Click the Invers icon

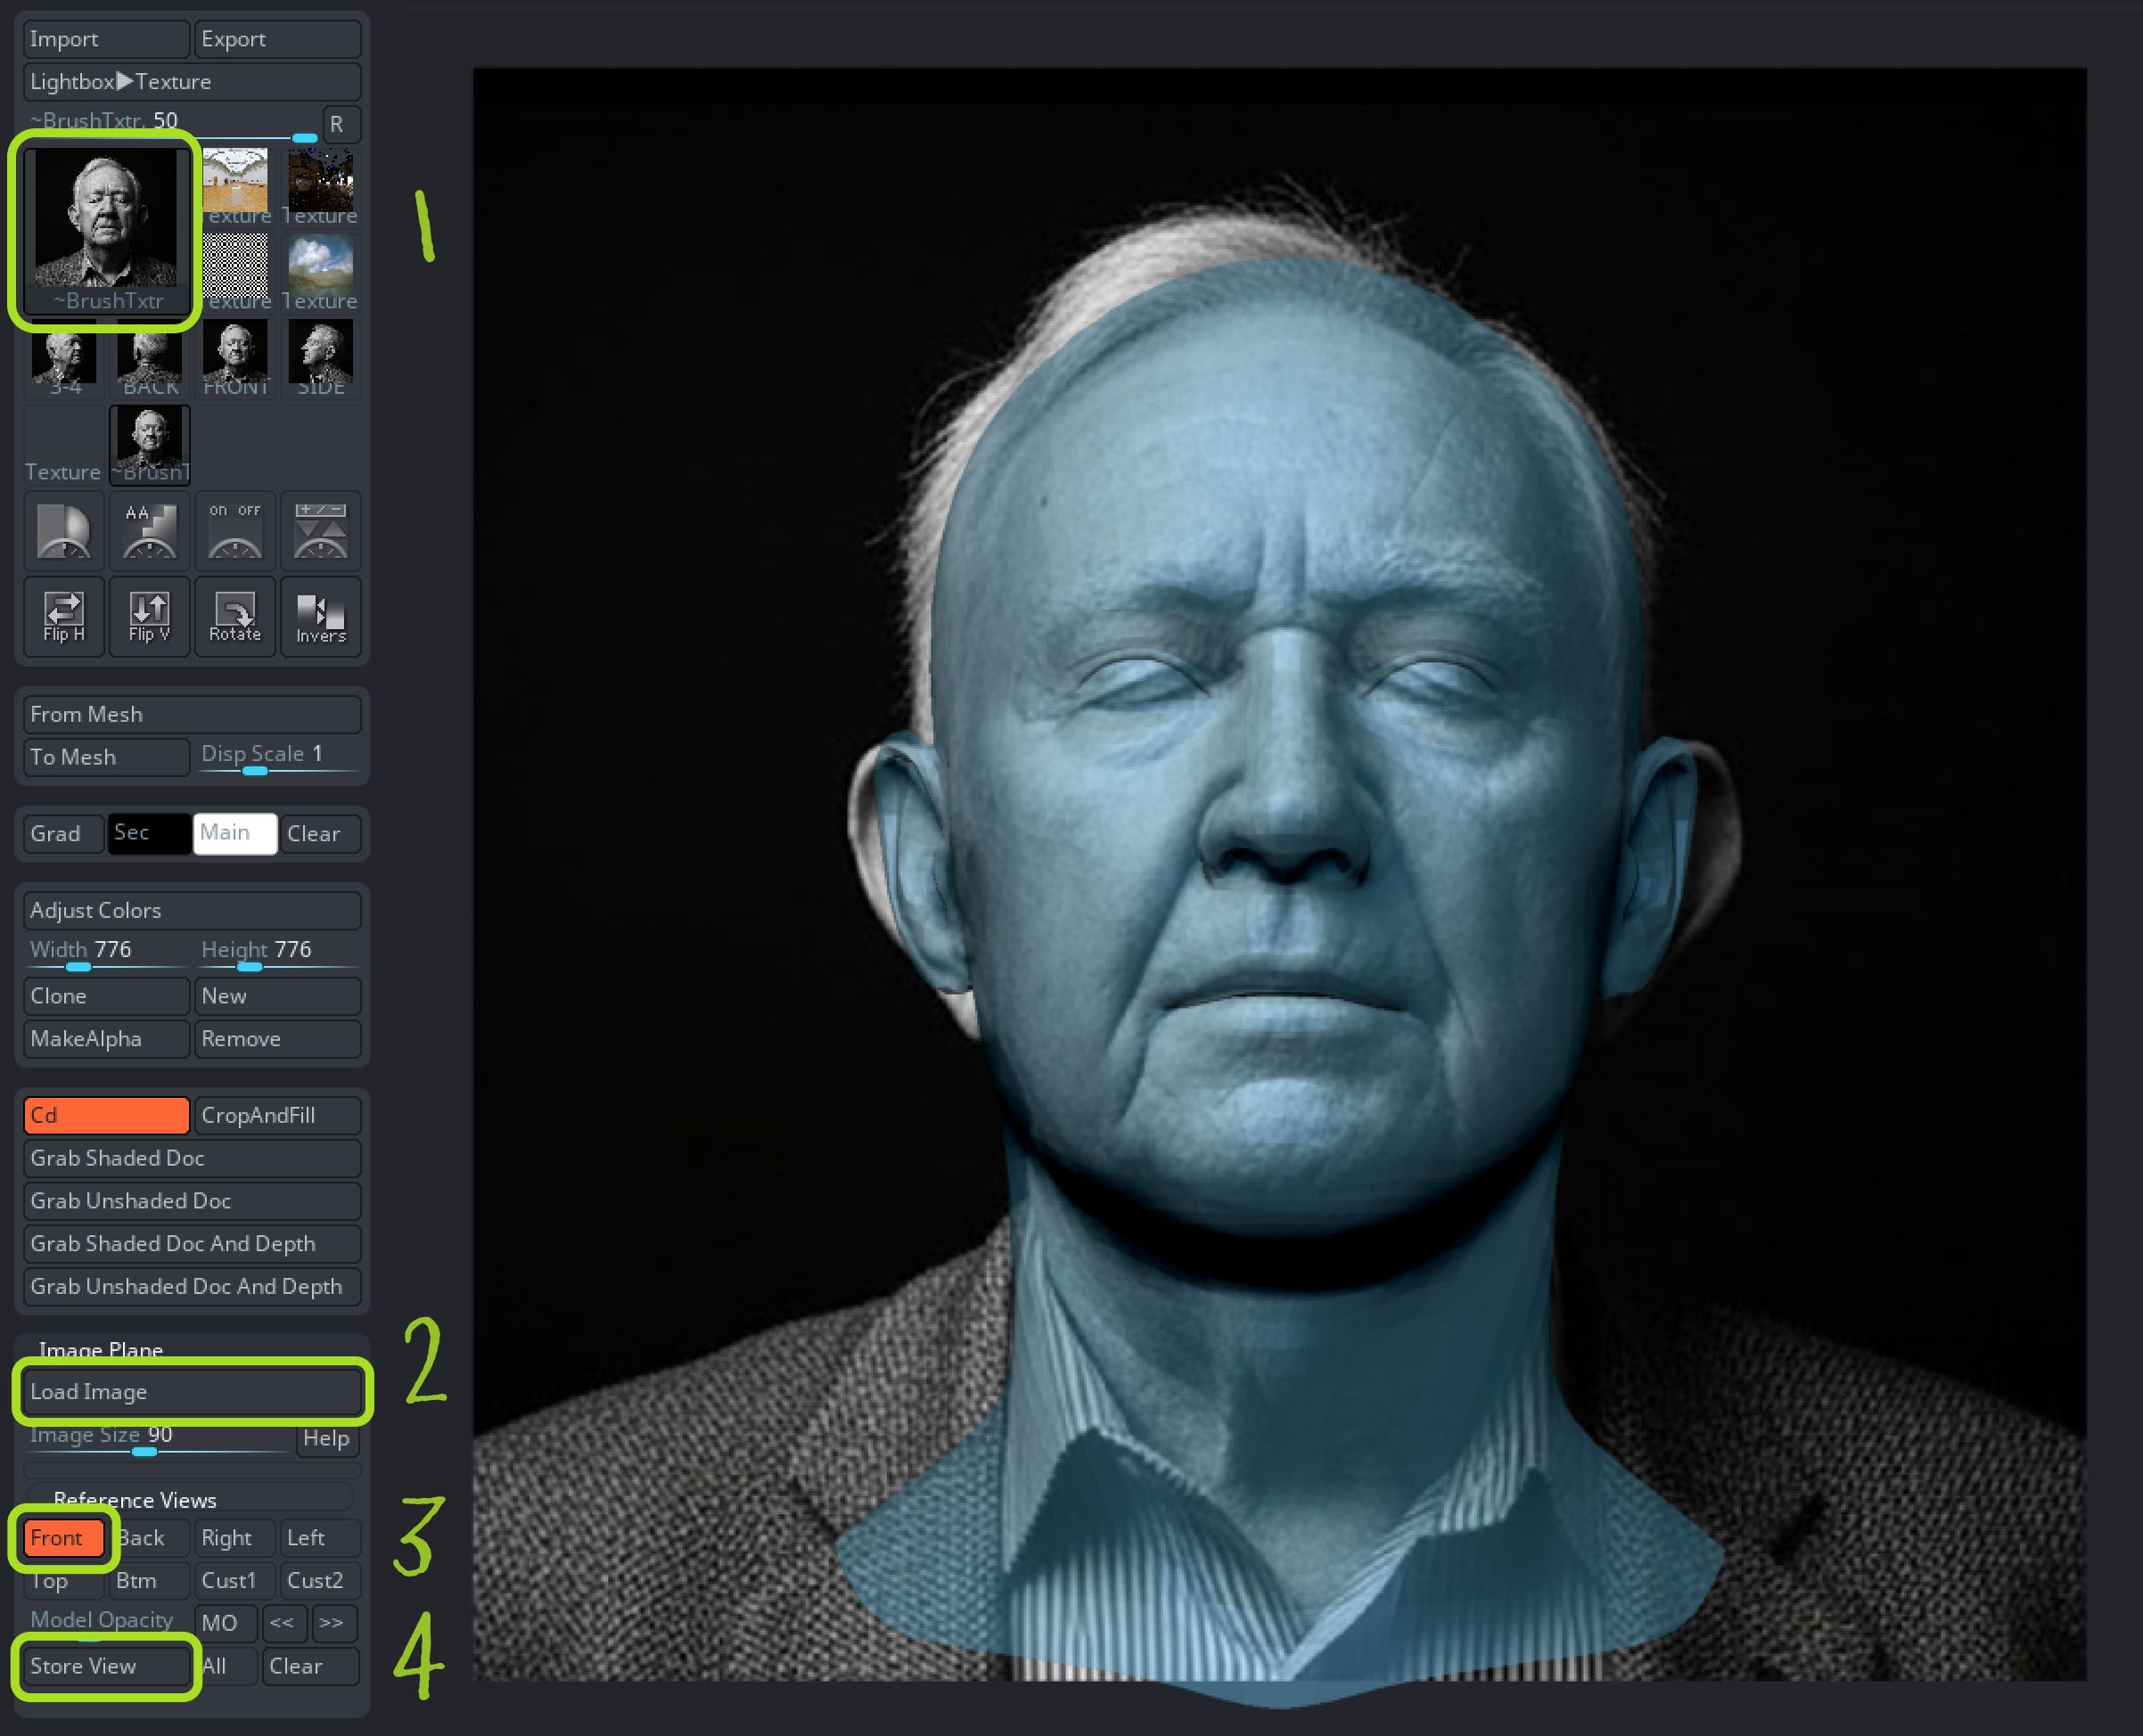point(320,616)
